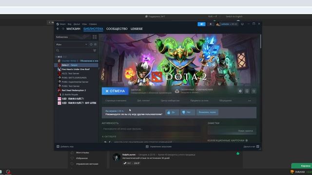Click the green cart button on the background page

pyautogui.click(x=302, y=166)
